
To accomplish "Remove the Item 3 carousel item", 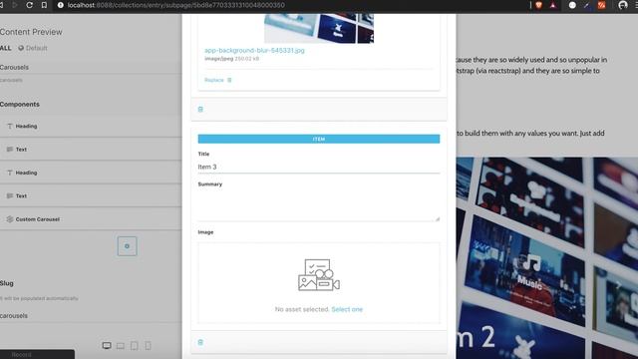I will point(200,342).
